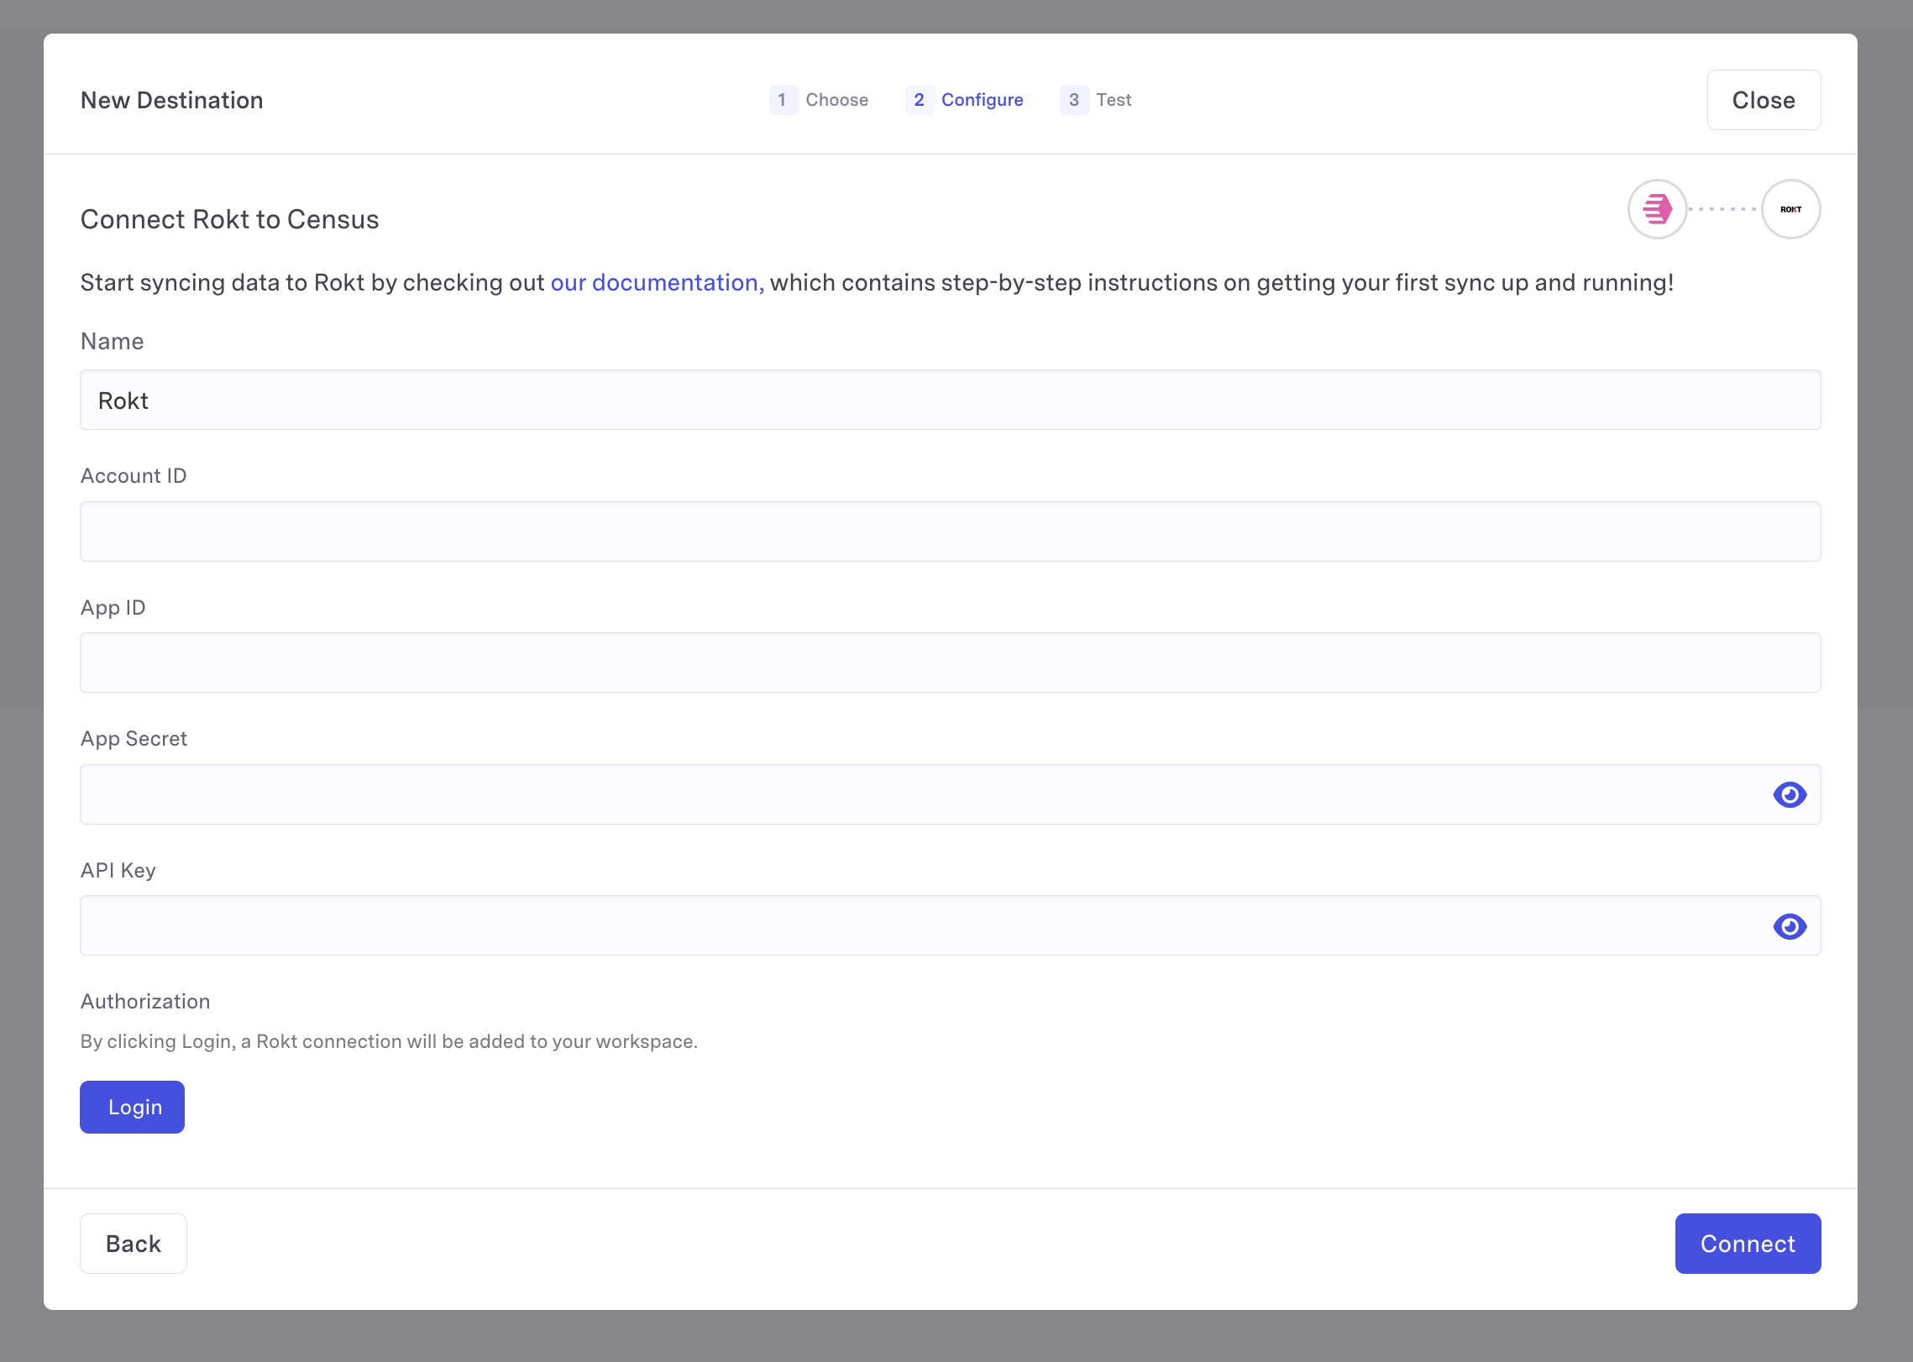Click the Rokt logo icon
The image size is (1913, 1362).
pyautogui.click(x=1790, y=209)
